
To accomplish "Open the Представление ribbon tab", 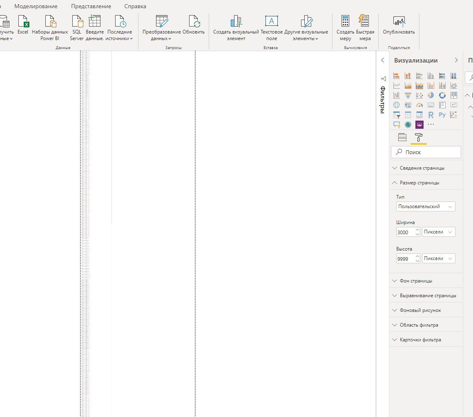I will click(91, 7).
